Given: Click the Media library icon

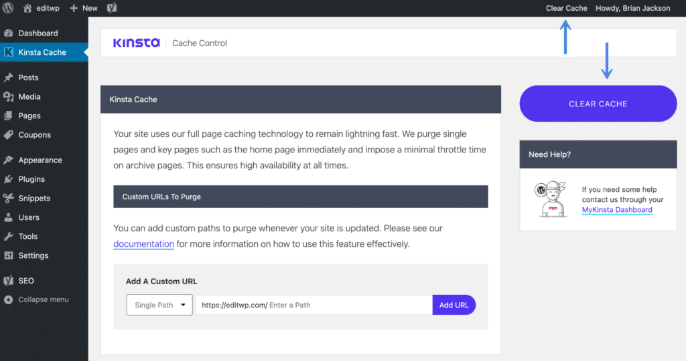Looking at the screenshot, I should 8,96.
